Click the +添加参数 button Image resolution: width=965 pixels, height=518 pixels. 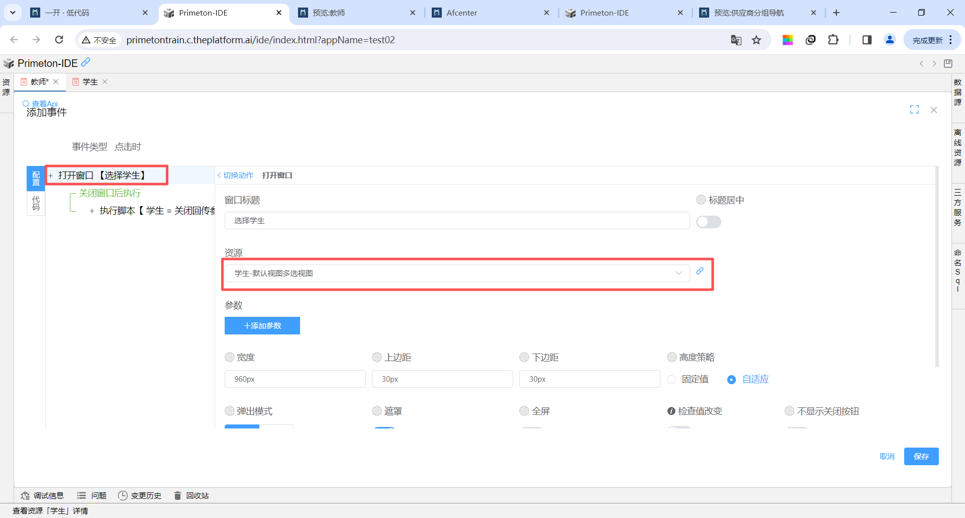(262, 325)
